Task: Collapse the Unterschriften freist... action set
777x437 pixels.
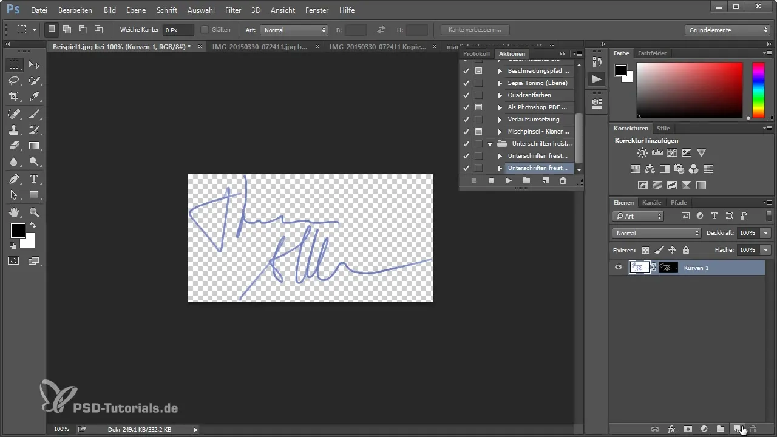Action: [x=490, y=144]
